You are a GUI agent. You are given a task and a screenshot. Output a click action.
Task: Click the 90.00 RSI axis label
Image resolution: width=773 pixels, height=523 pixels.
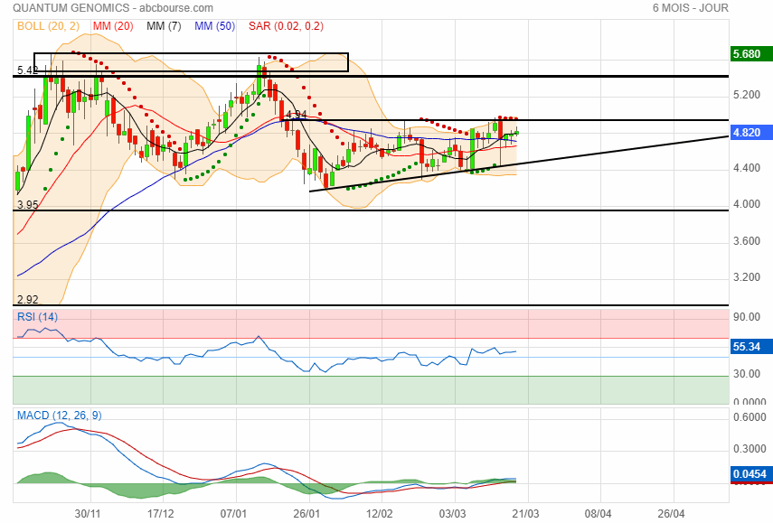[747, 317]
